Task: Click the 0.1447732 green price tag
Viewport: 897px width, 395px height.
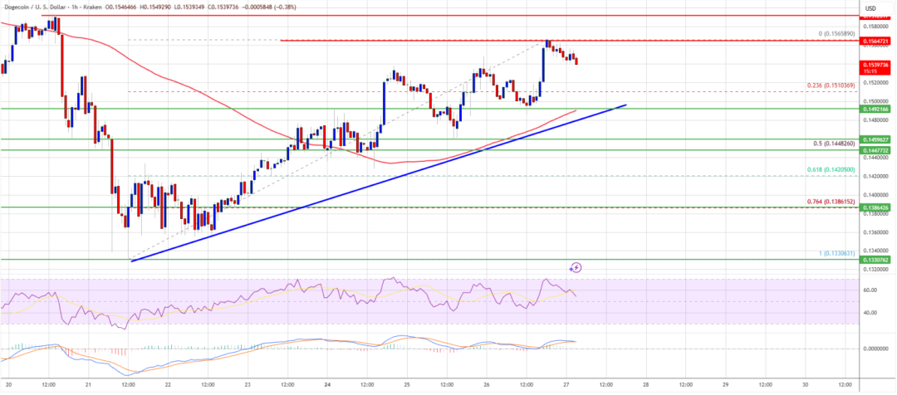Action: coord(876,150)
